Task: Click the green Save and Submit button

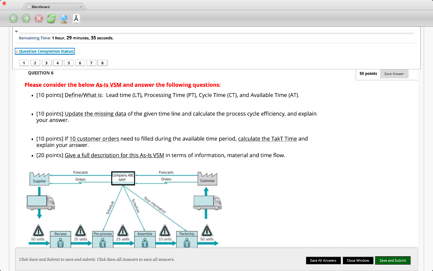Action: click(x=393, y=260)
